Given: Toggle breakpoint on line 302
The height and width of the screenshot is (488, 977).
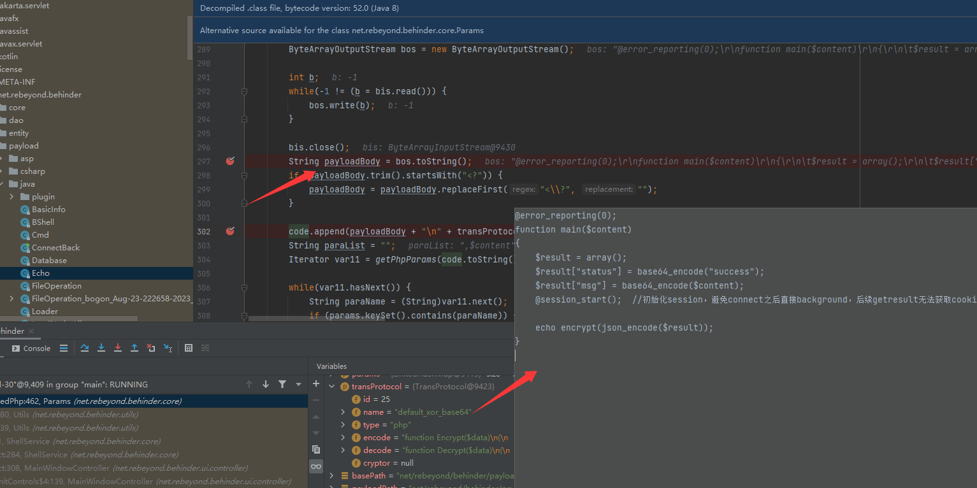Looking at the screenshot, I should pos(230,231).
